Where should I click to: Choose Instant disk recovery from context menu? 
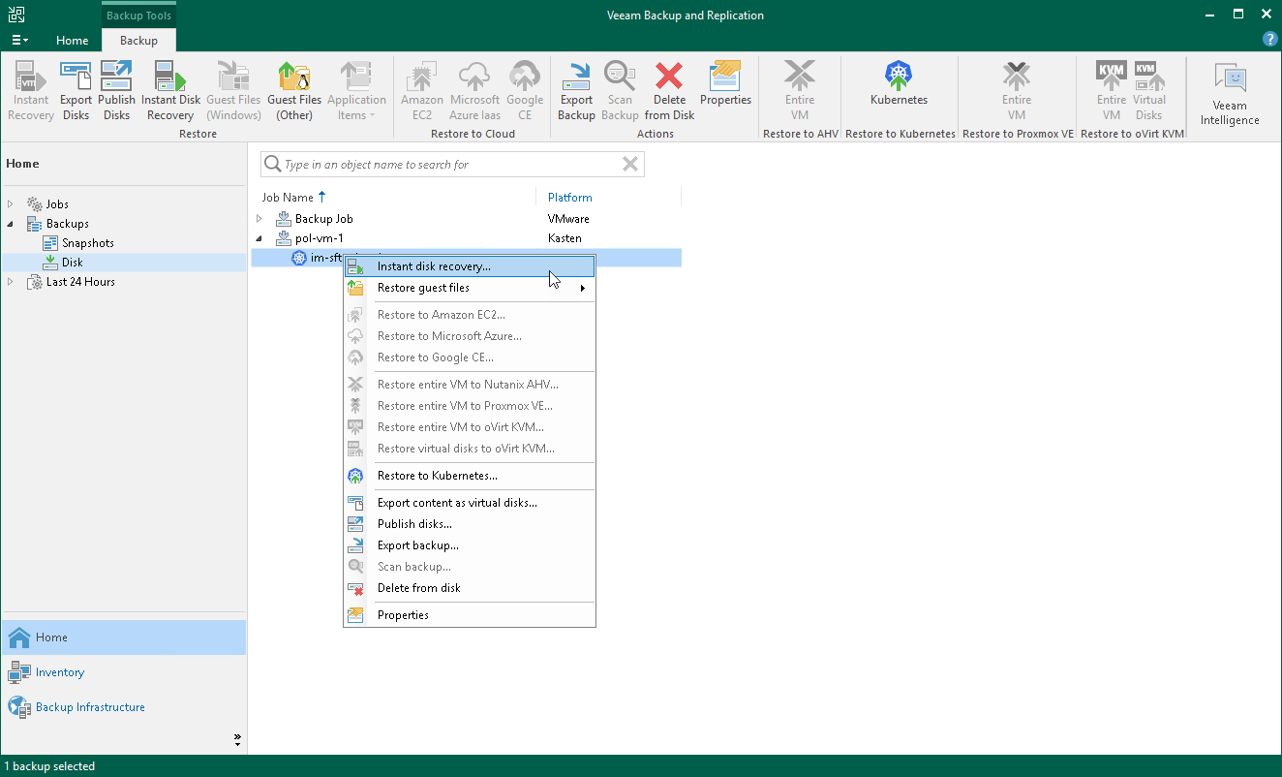point(470,266)
